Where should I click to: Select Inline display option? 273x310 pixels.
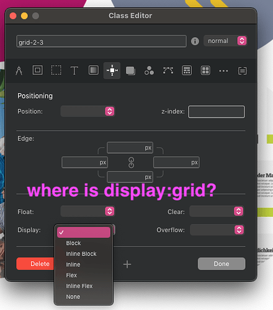(84, 265)
